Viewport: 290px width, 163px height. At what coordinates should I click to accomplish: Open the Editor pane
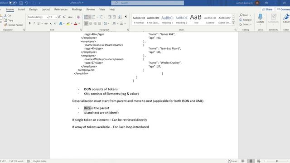(286, 19)
